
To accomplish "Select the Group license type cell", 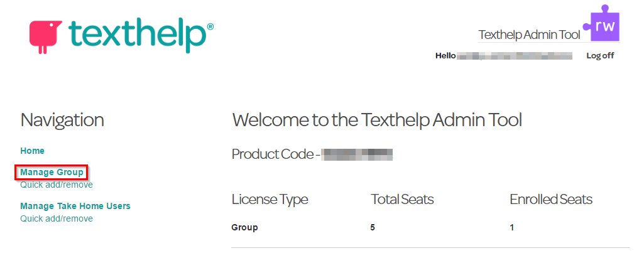I will click(245, 227).
